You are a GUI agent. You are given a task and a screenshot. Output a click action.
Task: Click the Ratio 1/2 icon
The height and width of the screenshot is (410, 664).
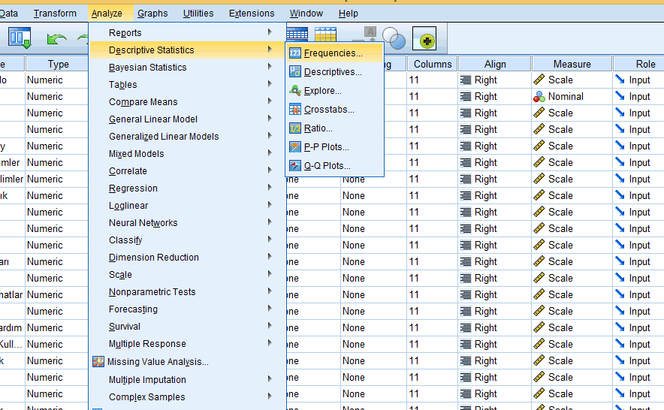coord(295,128)
